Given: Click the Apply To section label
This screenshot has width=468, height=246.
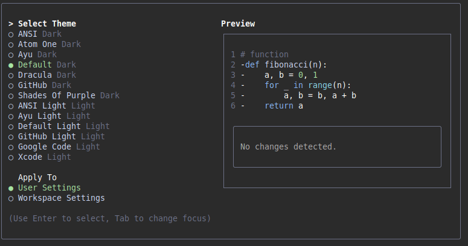Looking at the screenshot, I should pos(37,178).
